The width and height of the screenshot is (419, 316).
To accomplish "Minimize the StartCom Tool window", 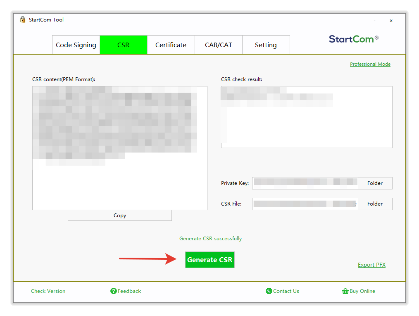I will [375, 21].
